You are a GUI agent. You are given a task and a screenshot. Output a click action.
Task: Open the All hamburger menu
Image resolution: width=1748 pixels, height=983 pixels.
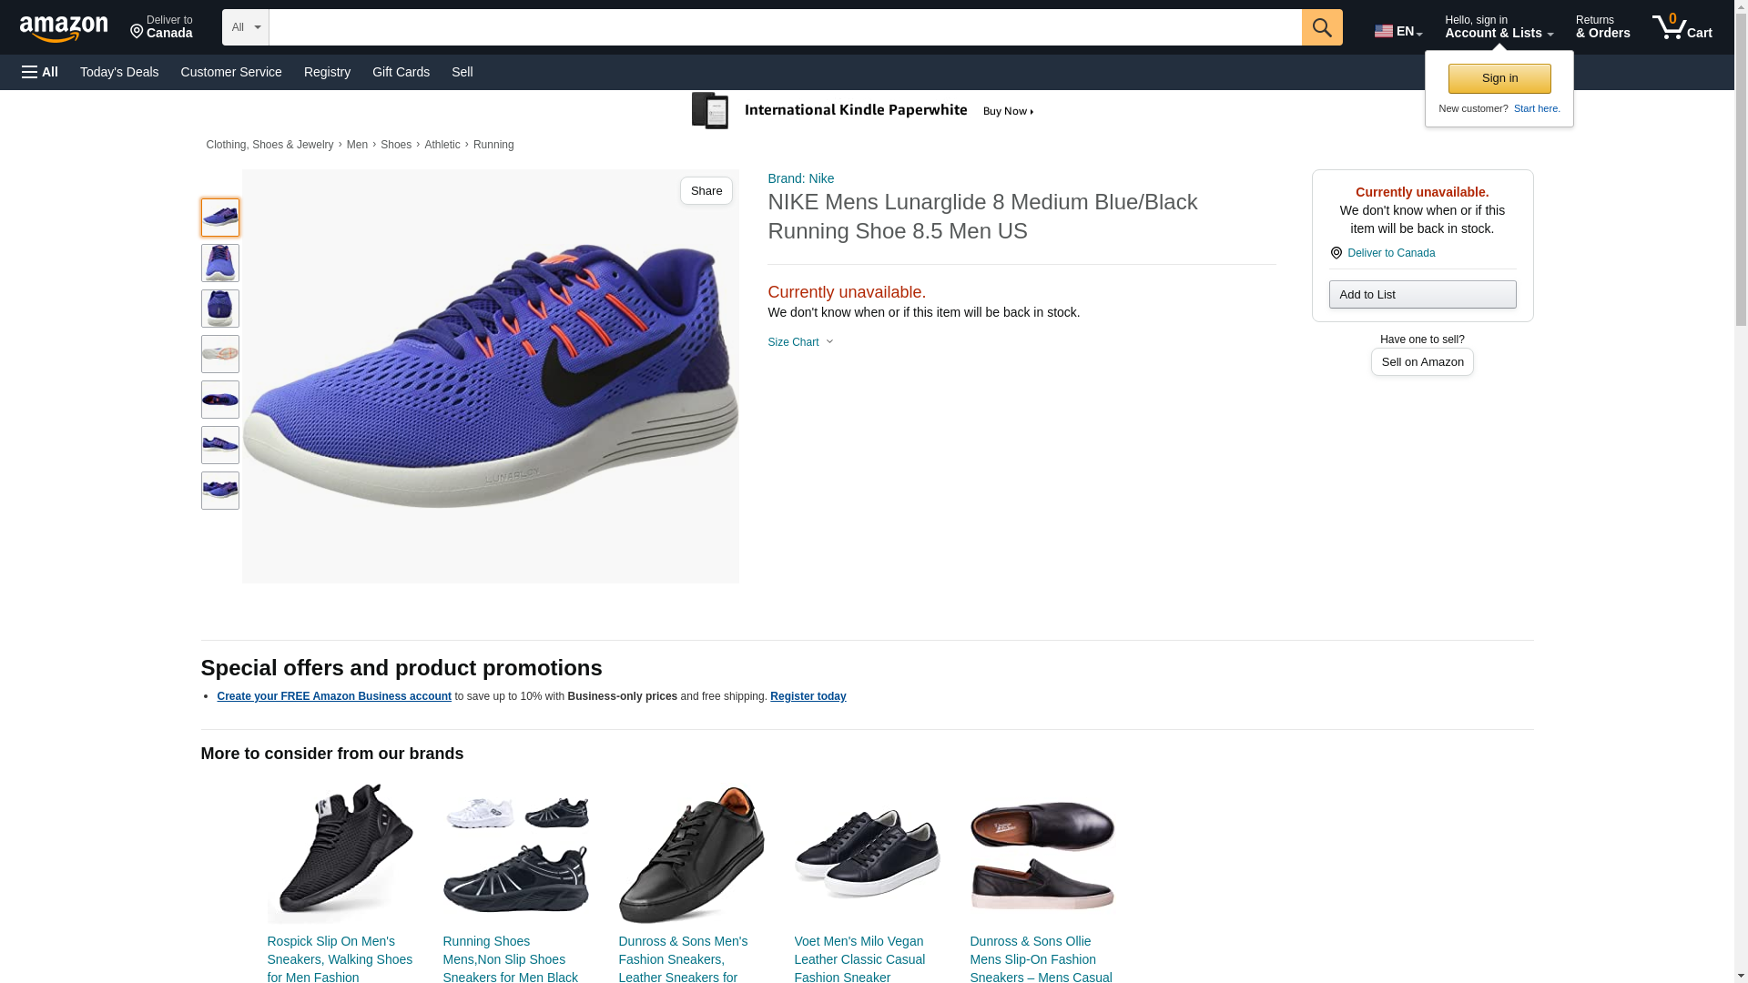(x=40, y=72)
